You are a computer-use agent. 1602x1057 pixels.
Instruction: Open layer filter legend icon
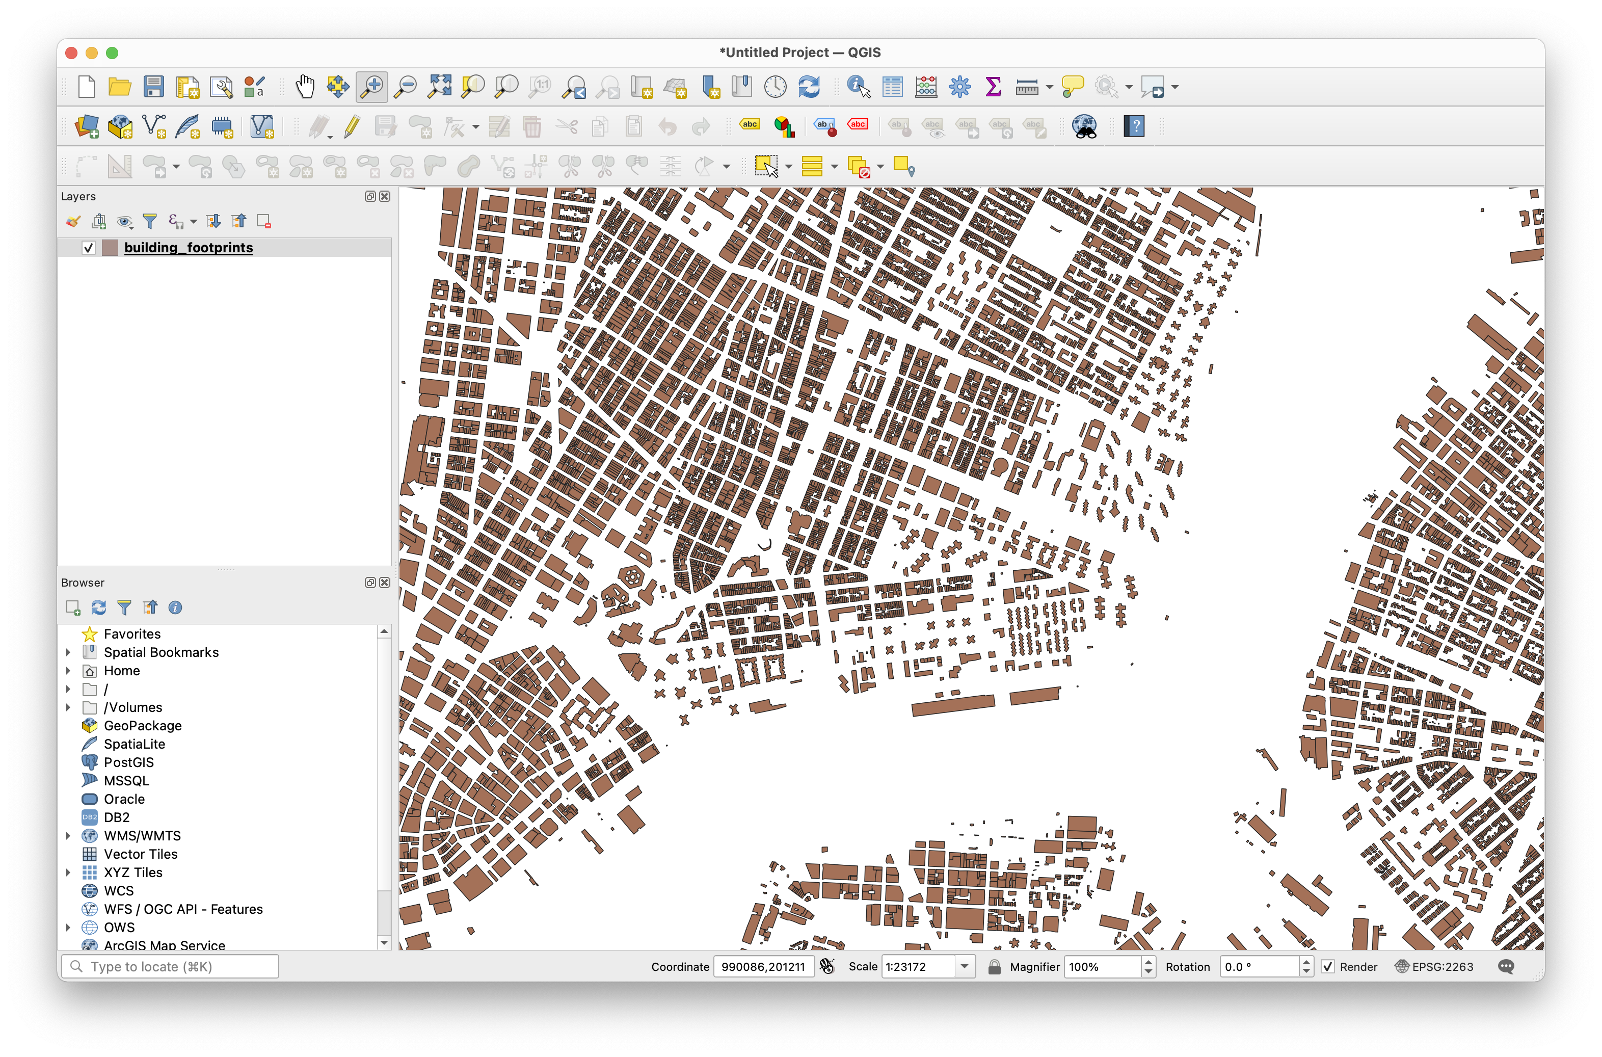(150, 221)
